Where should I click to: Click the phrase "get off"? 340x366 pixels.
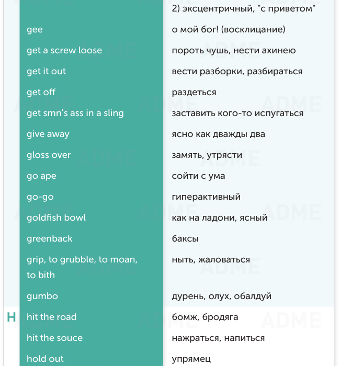pyautogui.click(x=41, y=93)
